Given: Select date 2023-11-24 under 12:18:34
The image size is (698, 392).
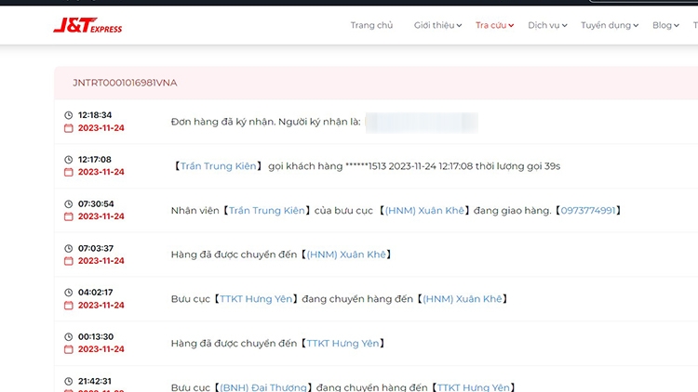Looking at the screenshot, I should pyautogui.click(x=101, y=128).
